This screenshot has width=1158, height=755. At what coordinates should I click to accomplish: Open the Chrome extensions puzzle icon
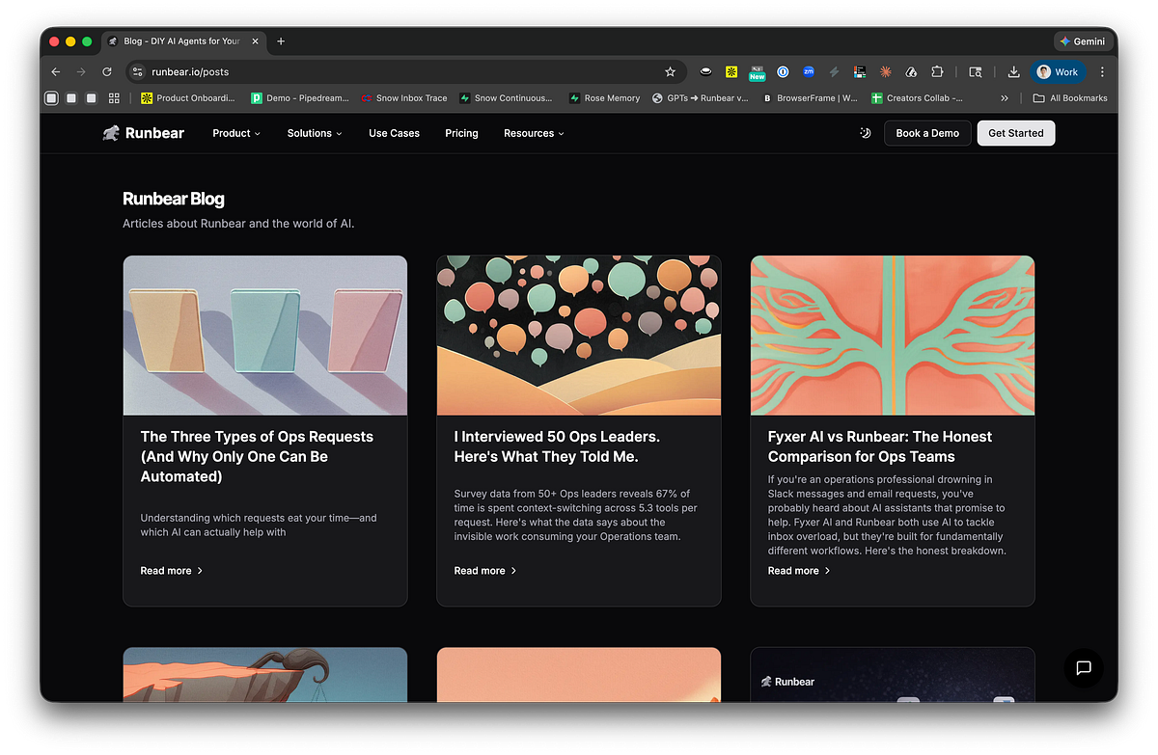tap(937, 71)
